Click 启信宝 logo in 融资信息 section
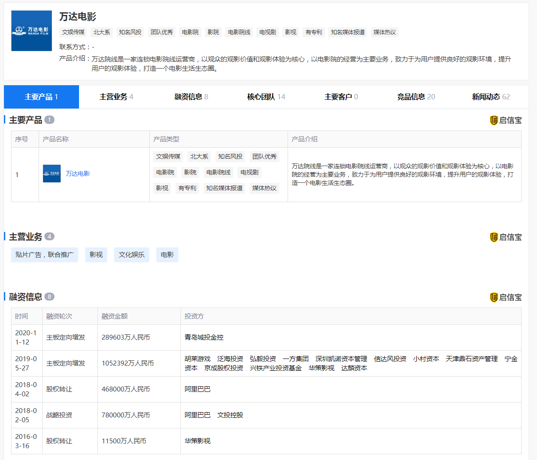This screenshot has height=460, width=537. 506,297
